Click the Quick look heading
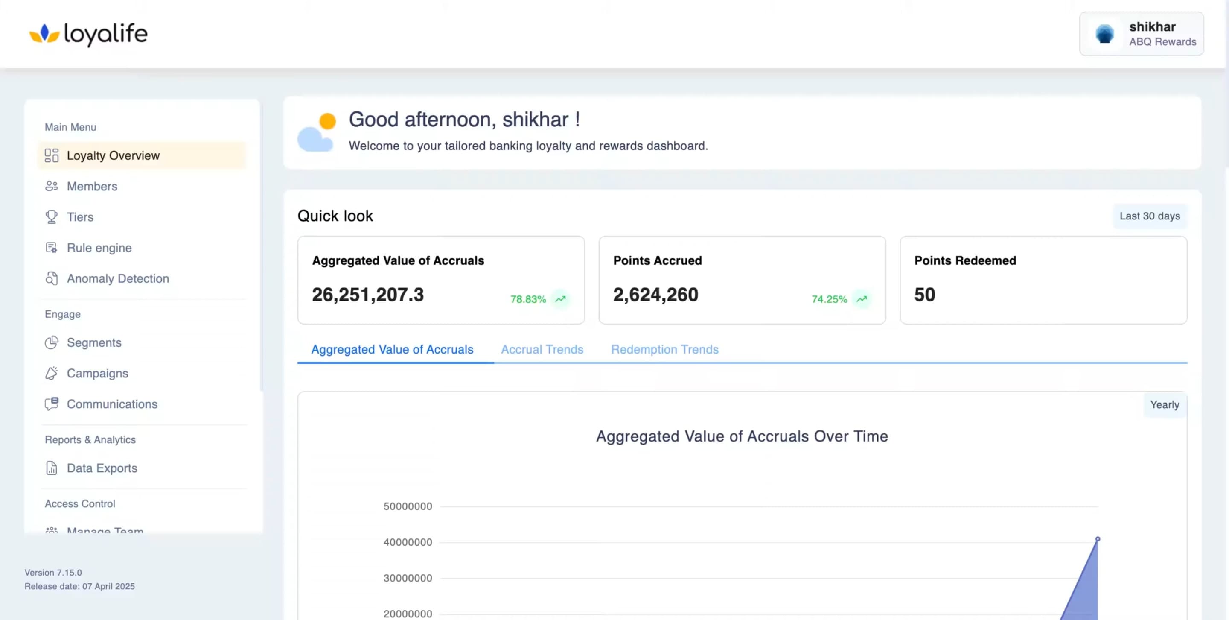The height and width of the screenshot is (620, 1229). pos(335,216)
